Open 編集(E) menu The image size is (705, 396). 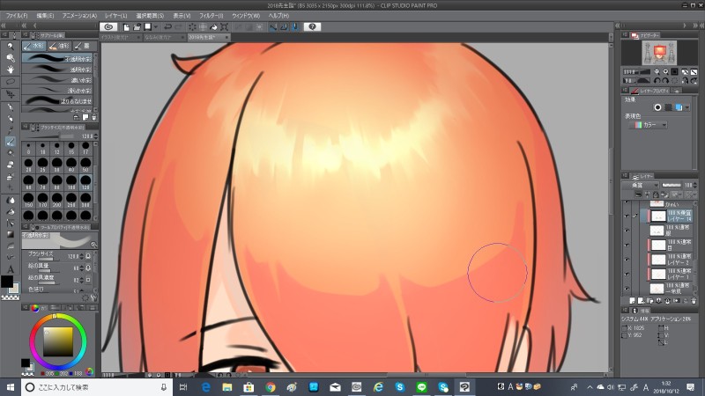click(45, 15)
